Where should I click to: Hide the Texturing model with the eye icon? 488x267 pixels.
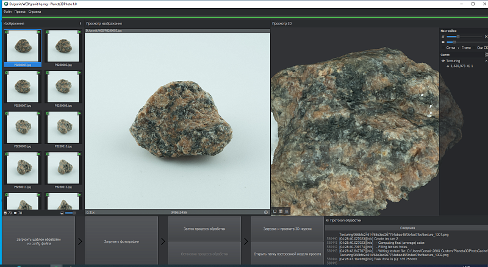tap(443, 61)
